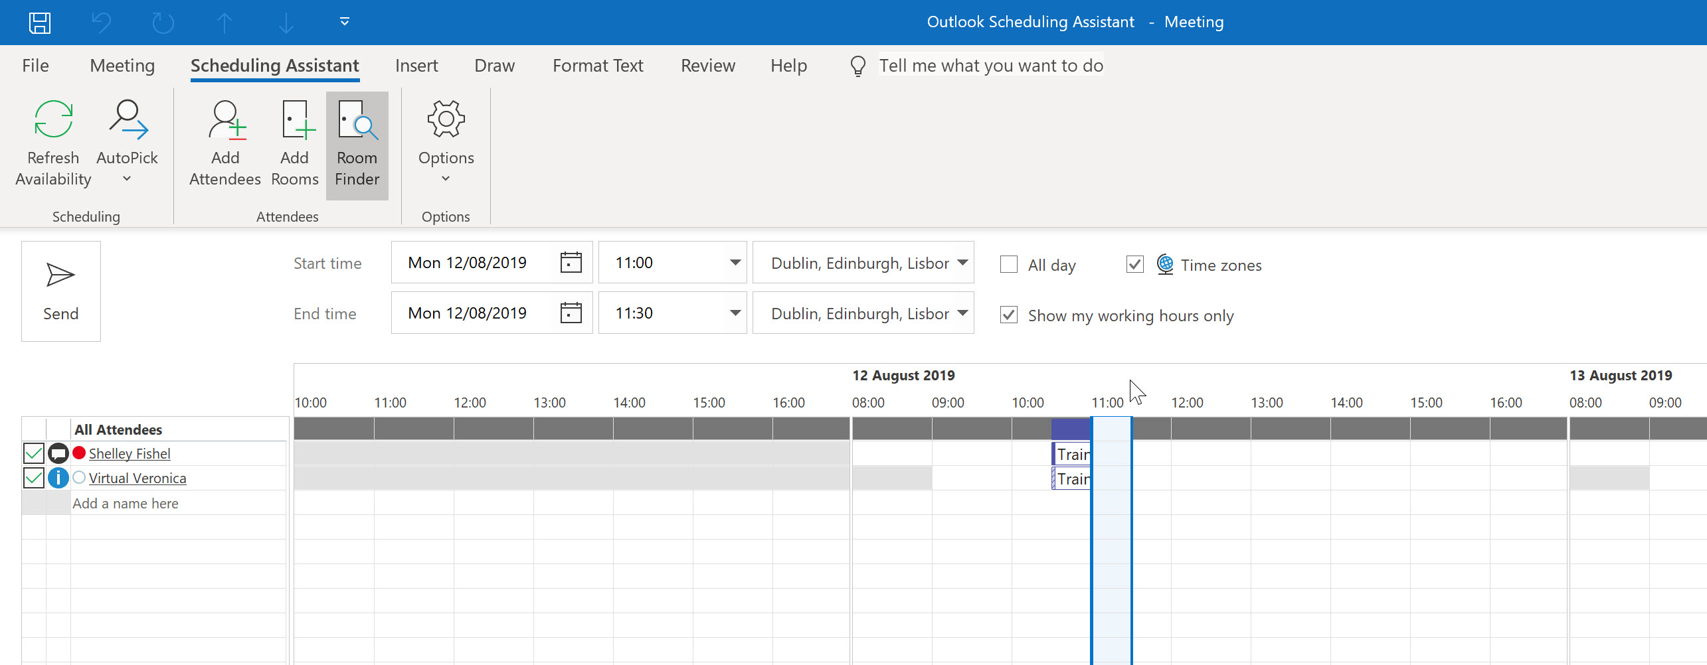
Task: Toggle the Room Finder button
Action: pos(357,145)
